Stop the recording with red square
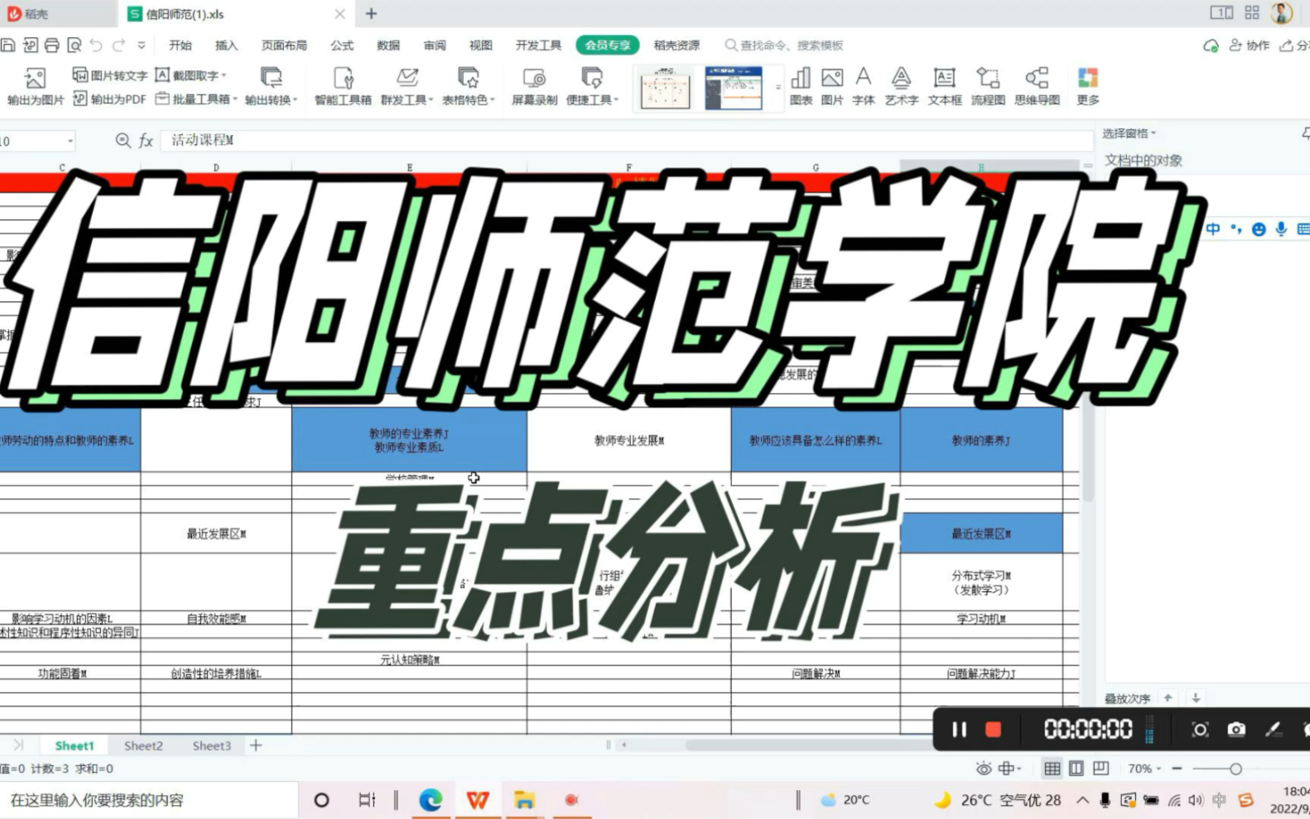The width and height of the screenshot is (1310, 819). [x=993, y=729]
